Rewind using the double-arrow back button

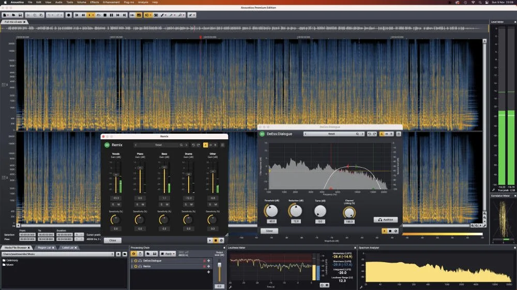point(83,15)
